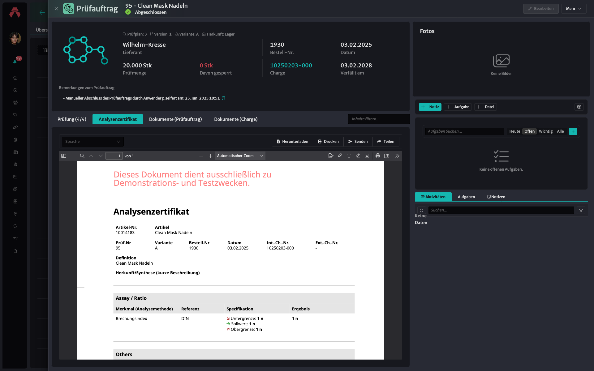Open the chain link sidebar icon
This screenshot has height=371, width=594.
point(15,127)
